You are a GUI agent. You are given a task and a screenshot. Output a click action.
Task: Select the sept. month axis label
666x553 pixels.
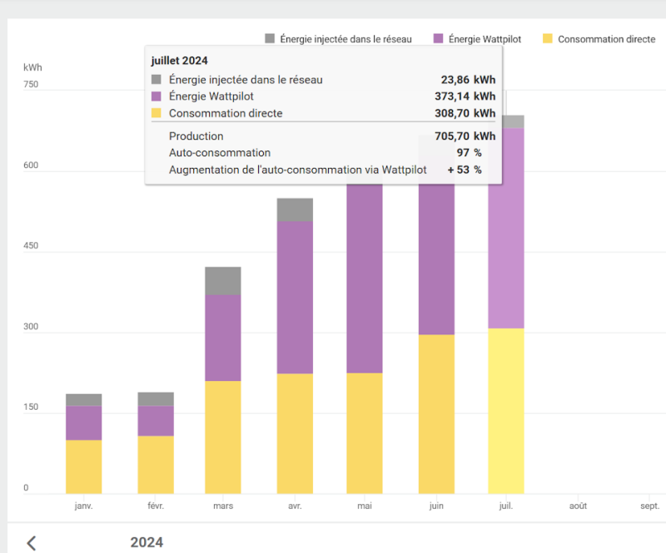(649, 506)
